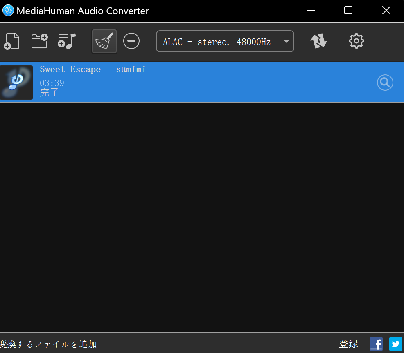Click the 変換するファイルを追加 status text
404x353 pixels.
(48, 344)
